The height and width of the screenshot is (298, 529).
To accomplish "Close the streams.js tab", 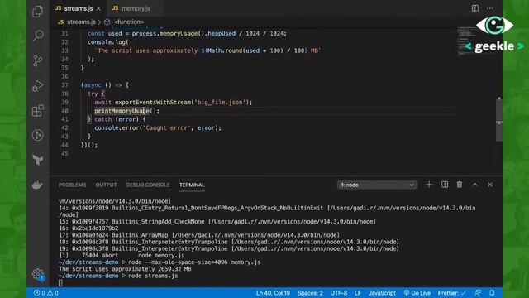I will point(98,8).
